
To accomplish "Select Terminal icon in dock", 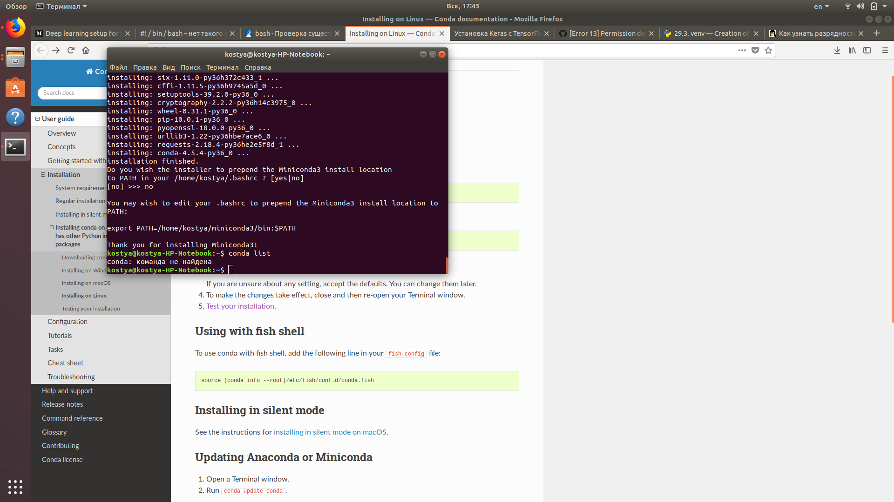I will [x=15, y=147].
